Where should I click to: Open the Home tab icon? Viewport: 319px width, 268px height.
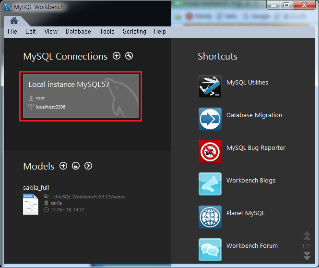click(x=14, y=21)
